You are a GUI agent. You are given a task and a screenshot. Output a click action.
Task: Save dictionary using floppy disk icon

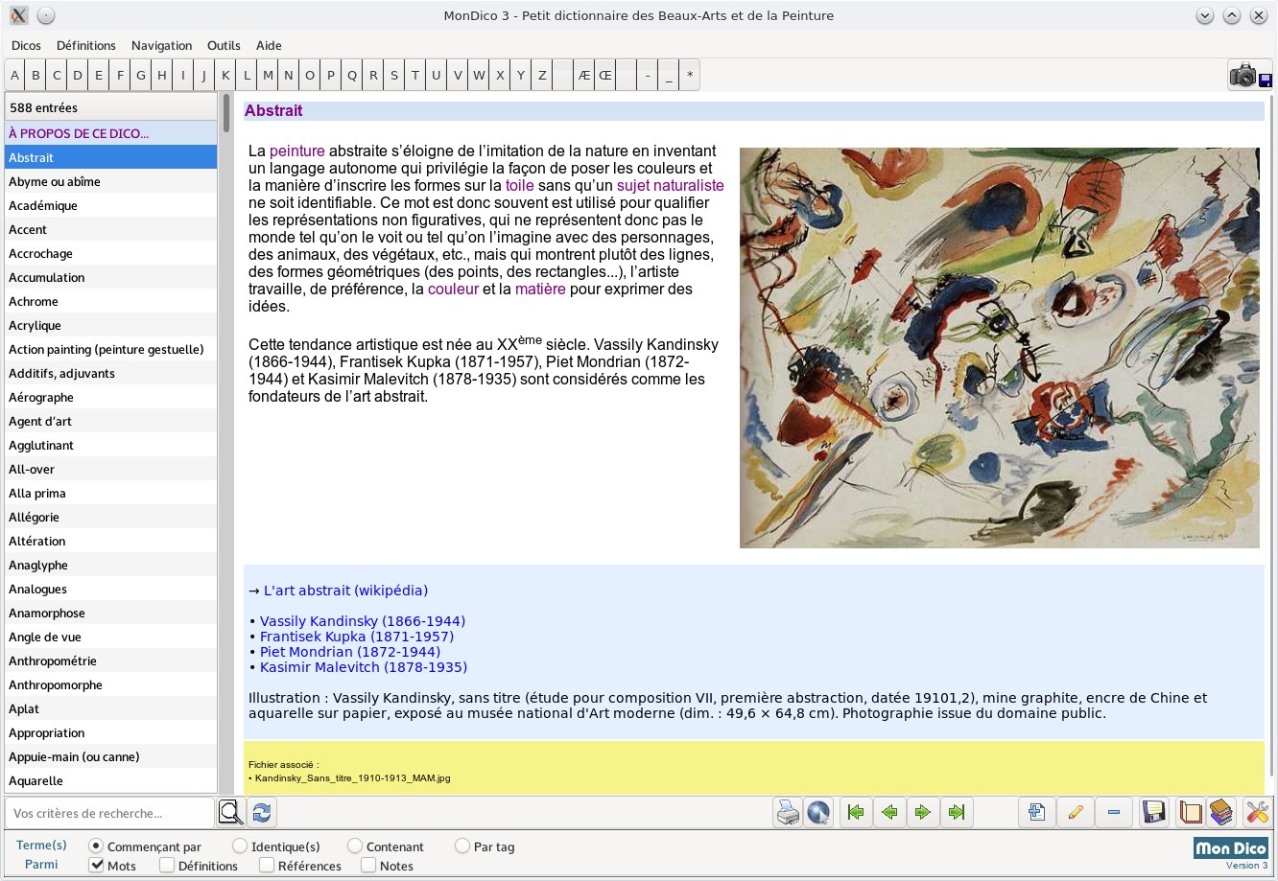coord(1154,813)
